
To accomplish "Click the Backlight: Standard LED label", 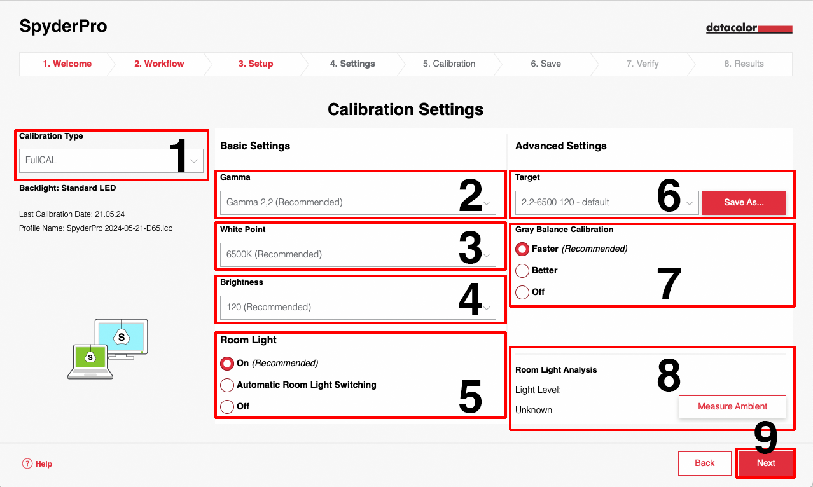I will click(x=67, y=188).
